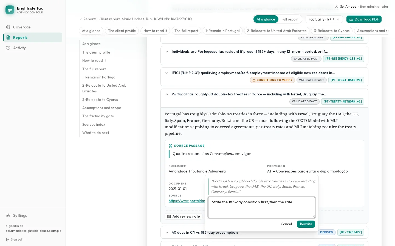
Task: Collapse the Portugal double-tax treaties fact
Action: pyautogui.click(x=264, y=98)
